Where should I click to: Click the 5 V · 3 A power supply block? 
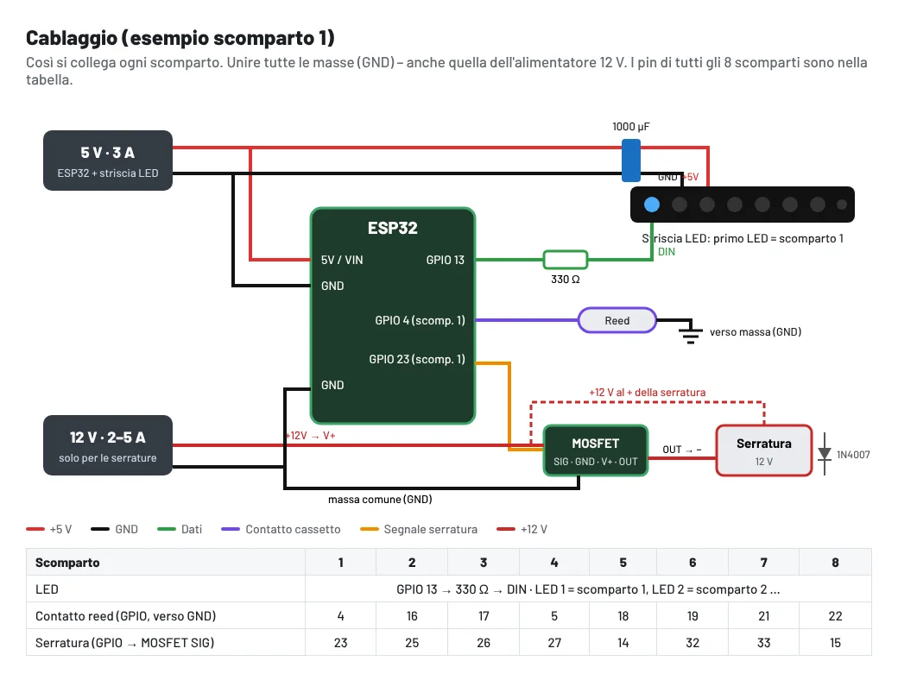[x=108, y=161]
